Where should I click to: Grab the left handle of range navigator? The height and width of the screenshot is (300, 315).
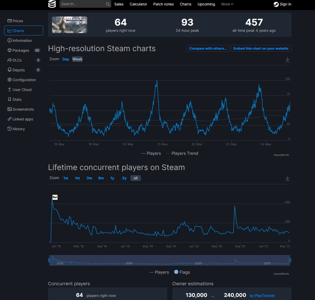[x=49, y=260]
